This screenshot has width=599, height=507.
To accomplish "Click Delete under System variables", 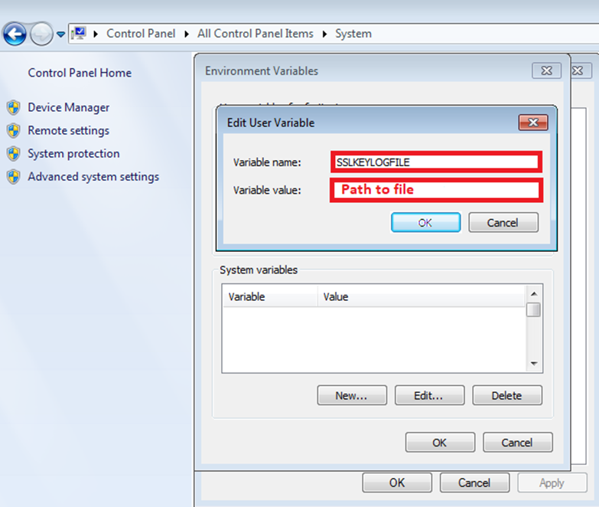I will tap(506, 395).
